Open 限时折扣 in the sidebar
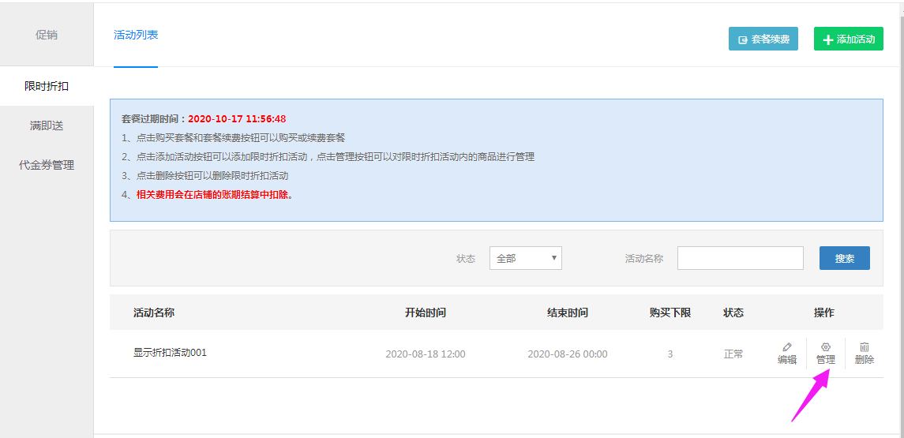This screenshot has height=438, width=904. (x=47, y=87)
